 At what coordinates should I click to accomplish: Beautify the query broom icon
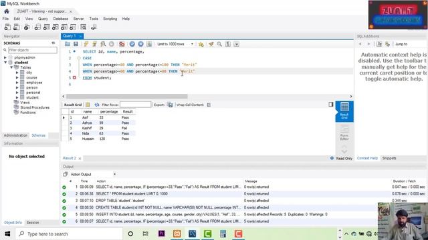(x=211, y=44)
